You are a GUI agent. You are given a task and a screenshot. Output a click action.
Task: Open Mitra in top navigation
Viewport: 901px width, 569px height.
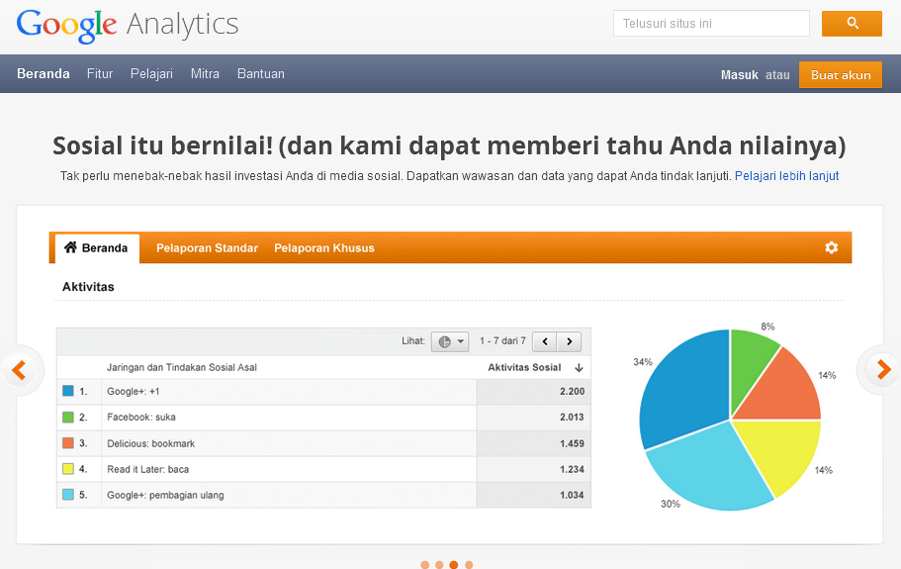pos(205,73)
